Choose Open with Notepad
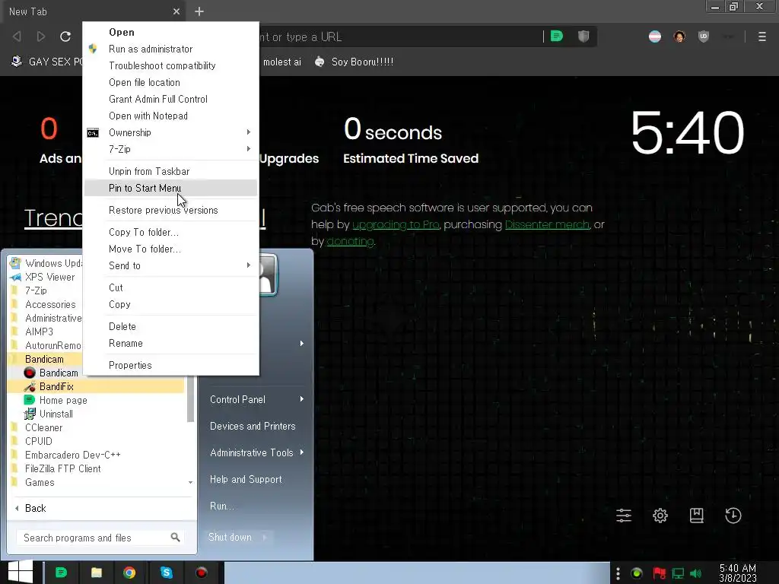The width and height of the screenshot is (779, 584). pyautogui.click(x=171, y=116)
